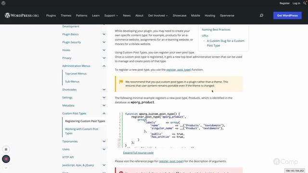Screen dimensions: 308x173
Task: Expand the Users section chevron
Action: click(104, 149)
